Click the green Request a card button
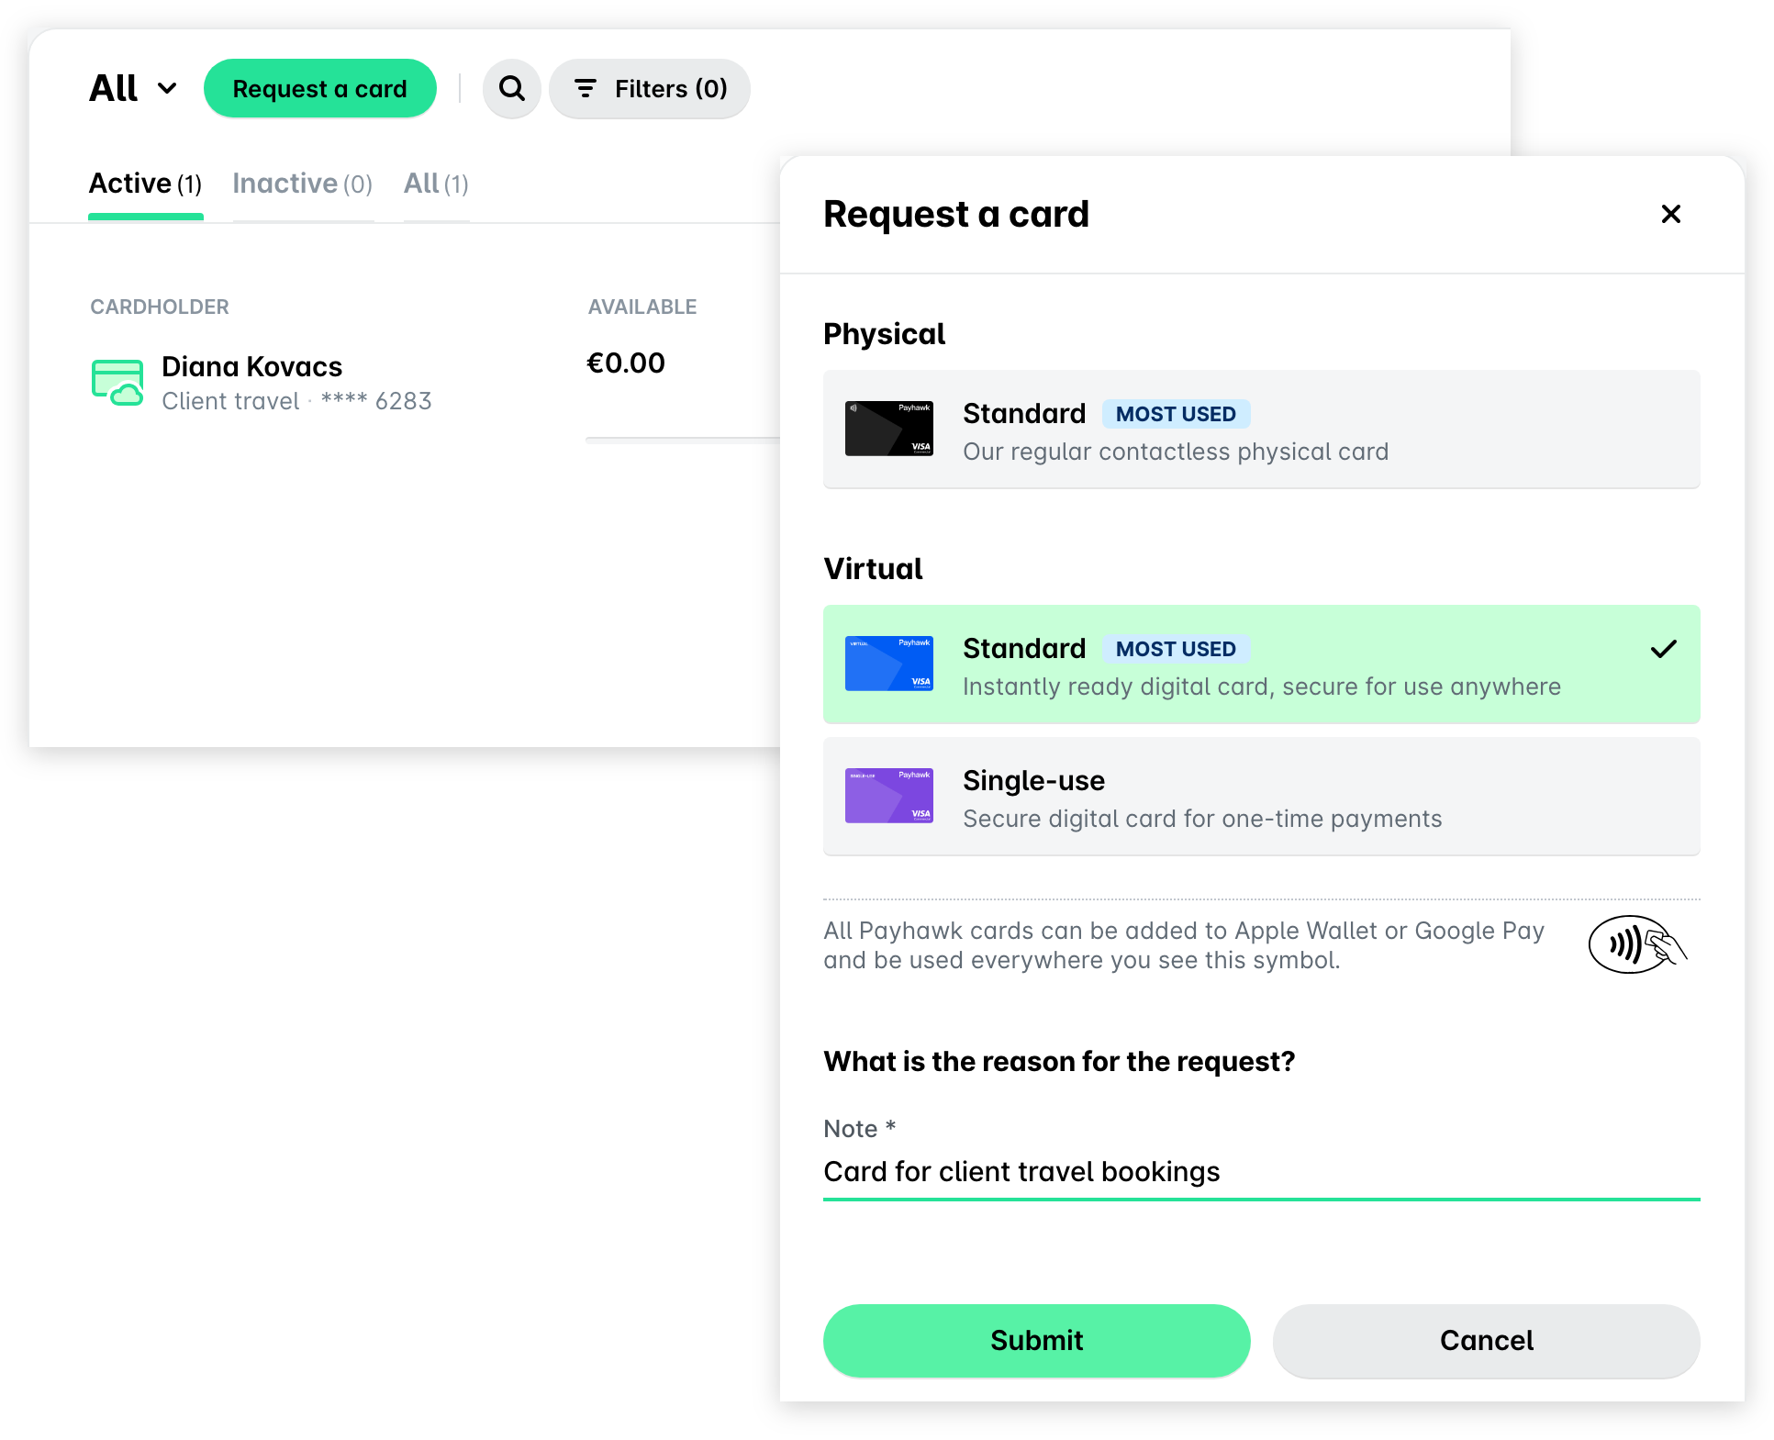 [319, 88]
